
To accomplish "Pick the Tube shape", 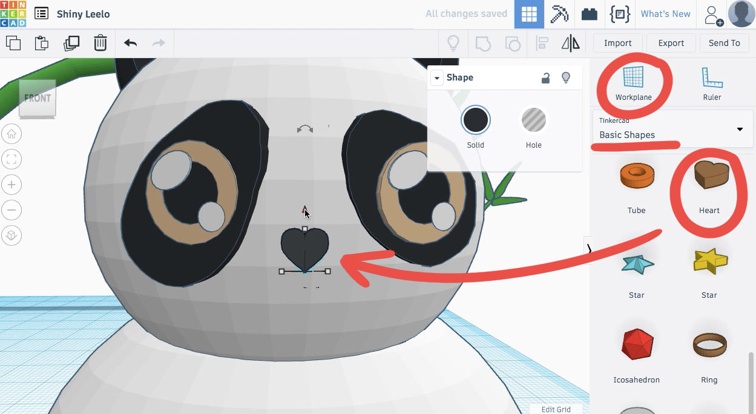I will 636,176.
